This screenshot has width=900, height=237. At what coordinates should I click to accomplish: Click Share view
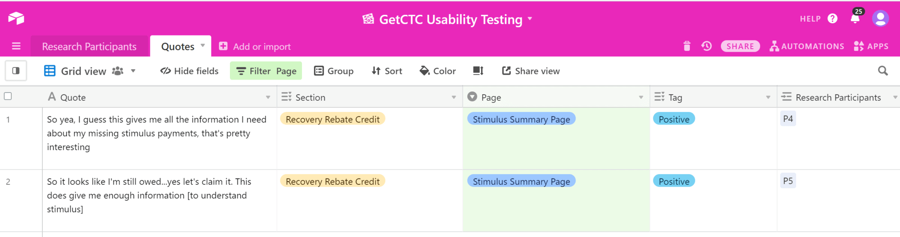click(x=531, y=71)
